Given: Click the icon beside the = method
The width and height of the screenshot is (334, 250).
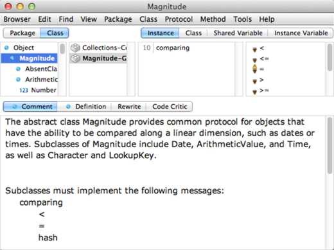Looking at the screenshot, I should (x=254, y=69).
